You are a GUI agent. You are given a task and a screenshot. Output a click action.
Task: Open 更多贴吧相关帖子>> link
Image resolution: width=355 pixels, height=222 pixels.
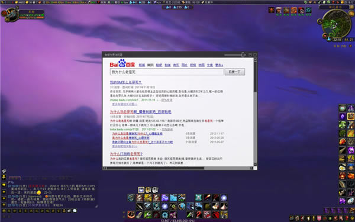click(125, 146)
